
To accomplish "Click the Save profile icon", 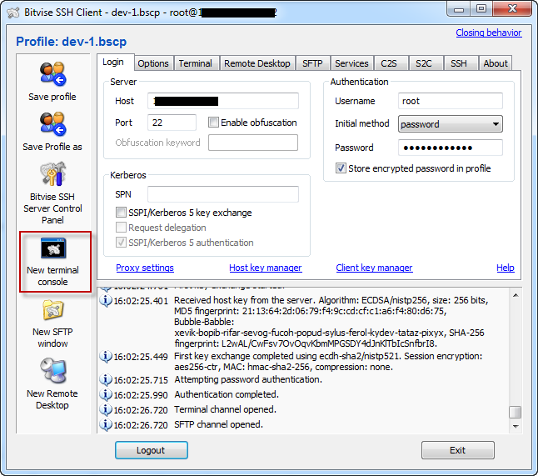I will click(52, 74).
